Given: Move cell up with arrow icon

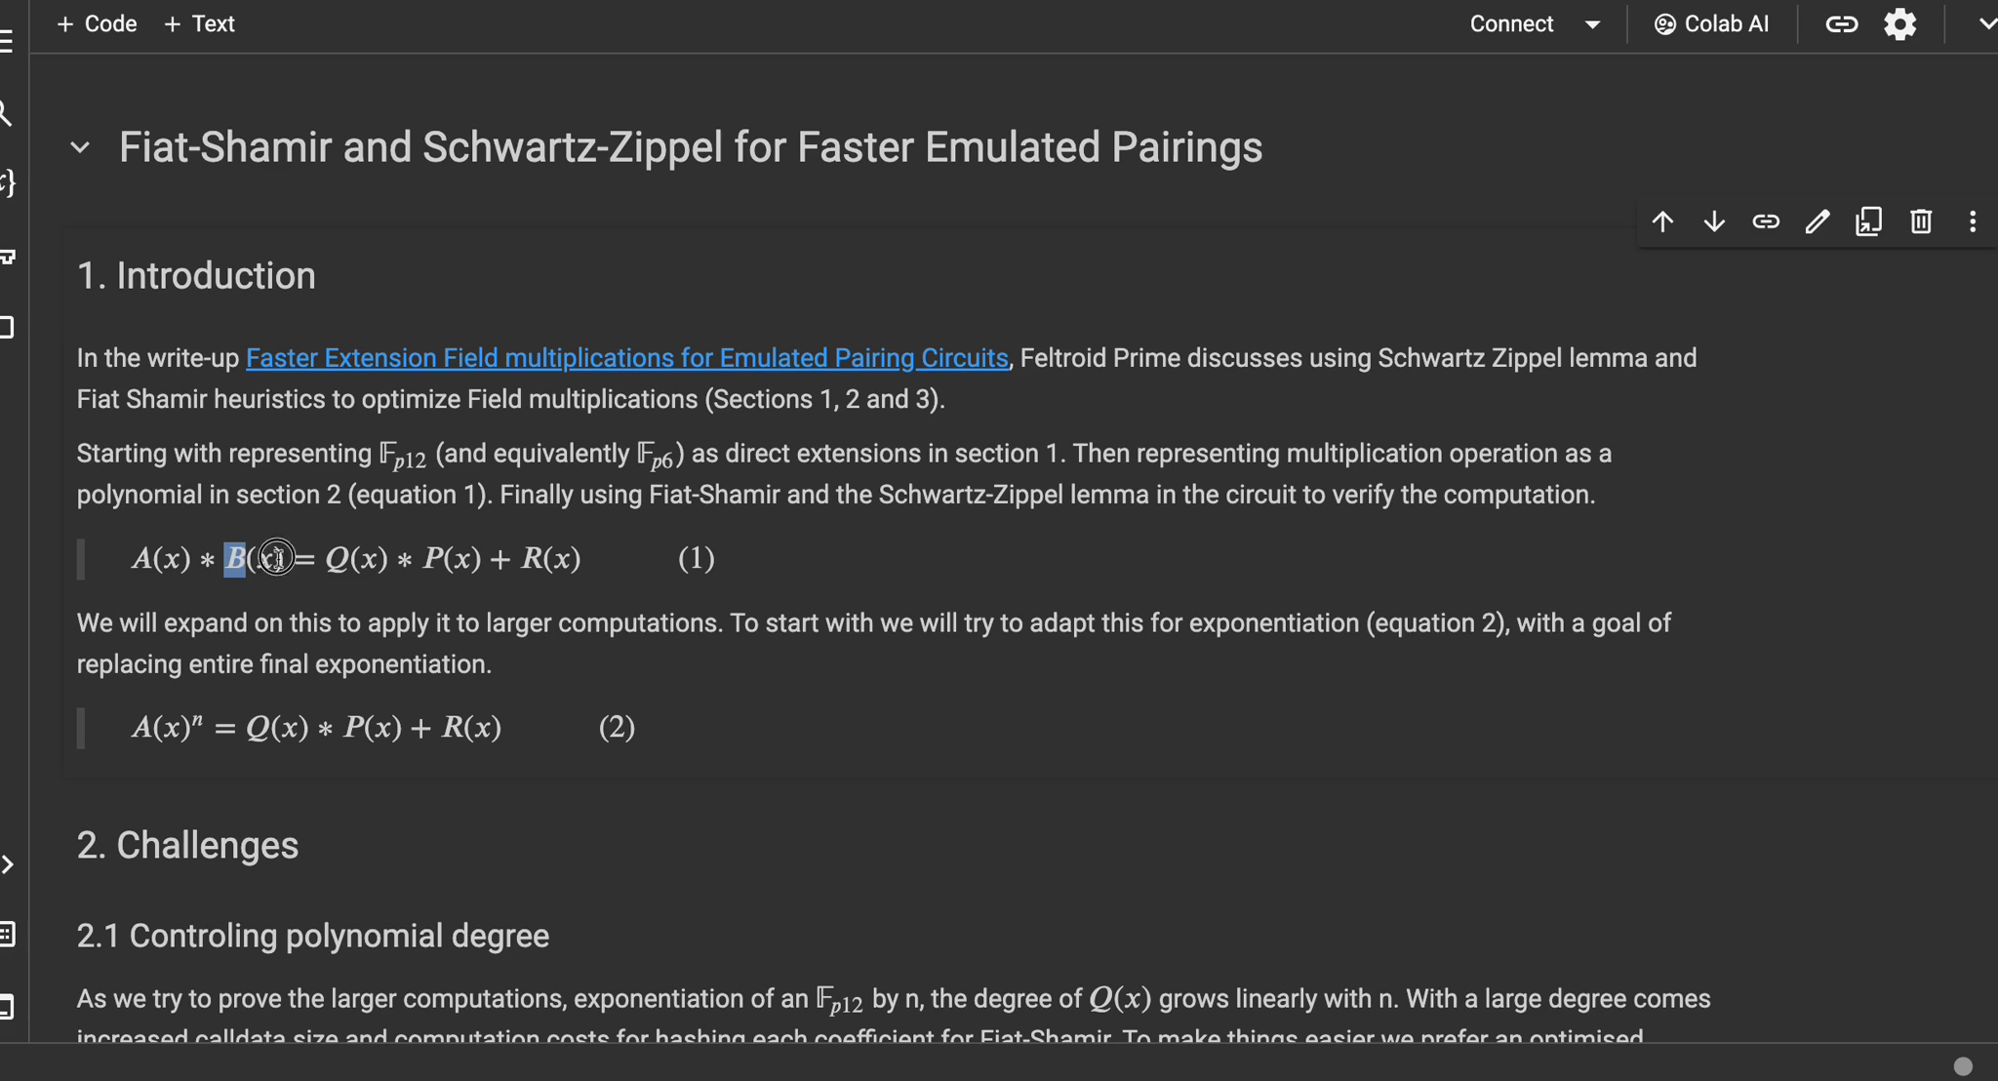Looking at the screenshot, I should [x=1662, y=221].
